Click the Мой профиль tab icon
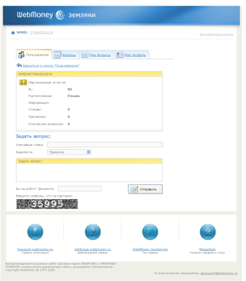Image resolution: width=246 pixels, height=281 pixels. [120, 55]
